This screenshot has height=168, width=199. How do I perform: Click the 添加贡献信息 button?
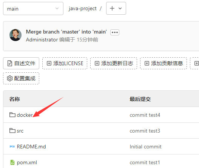[164, 63]
